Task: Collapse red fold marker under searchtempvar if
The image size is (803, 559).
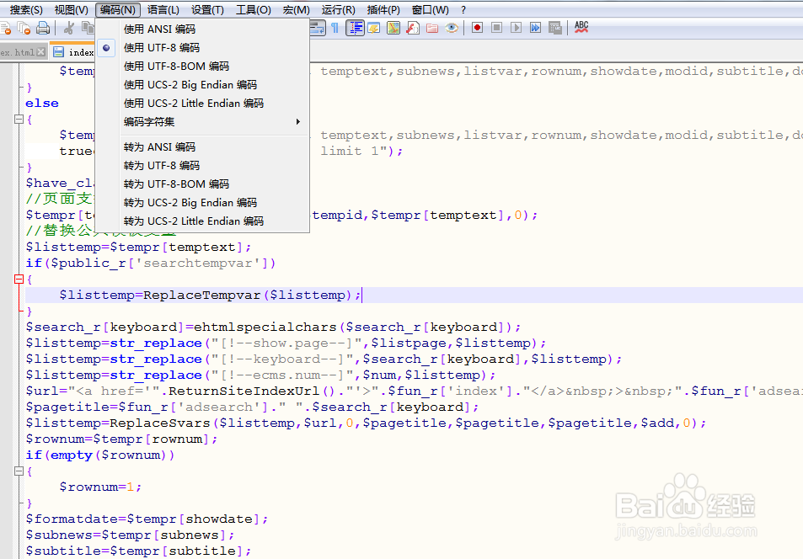Action: 19,279
